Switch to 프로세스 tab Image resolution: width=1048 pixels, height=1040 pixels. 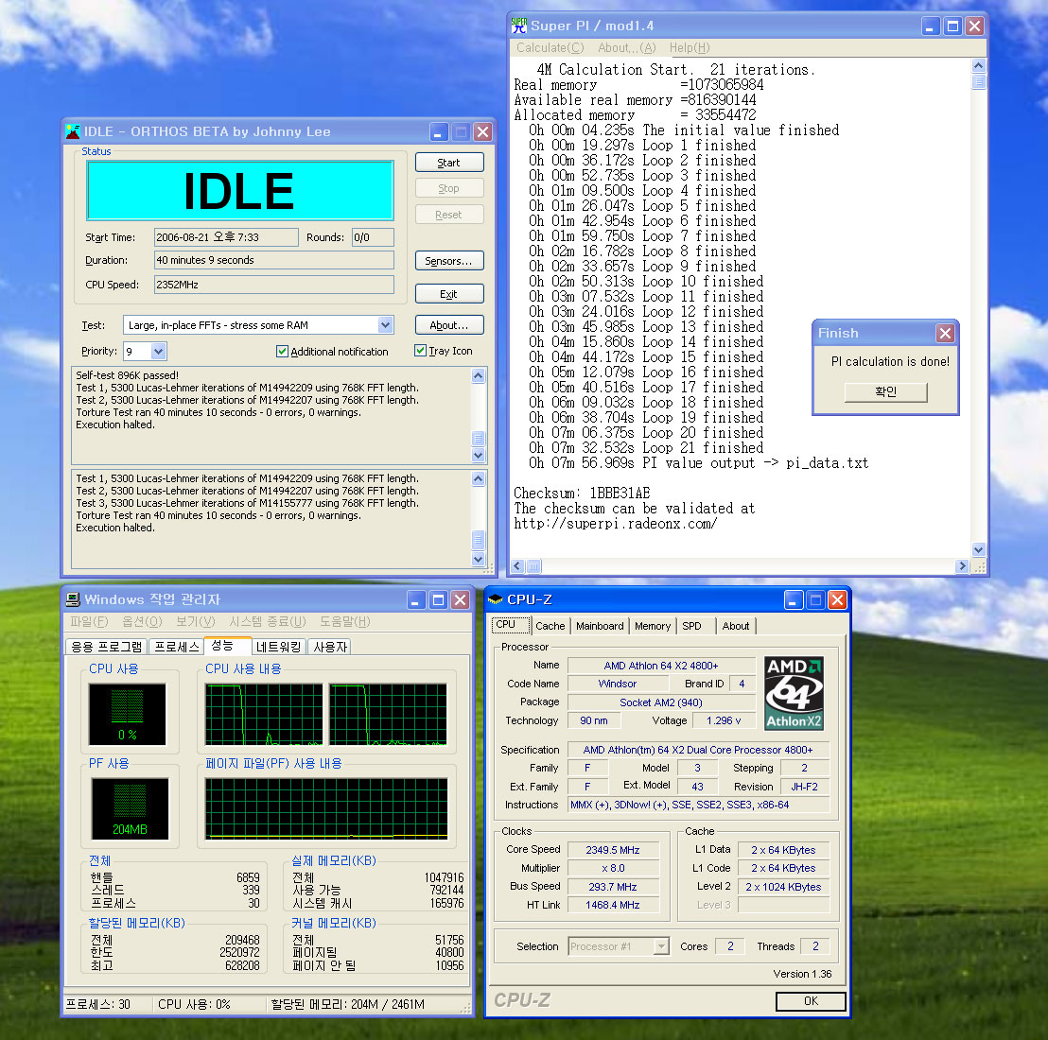(177, 647)
